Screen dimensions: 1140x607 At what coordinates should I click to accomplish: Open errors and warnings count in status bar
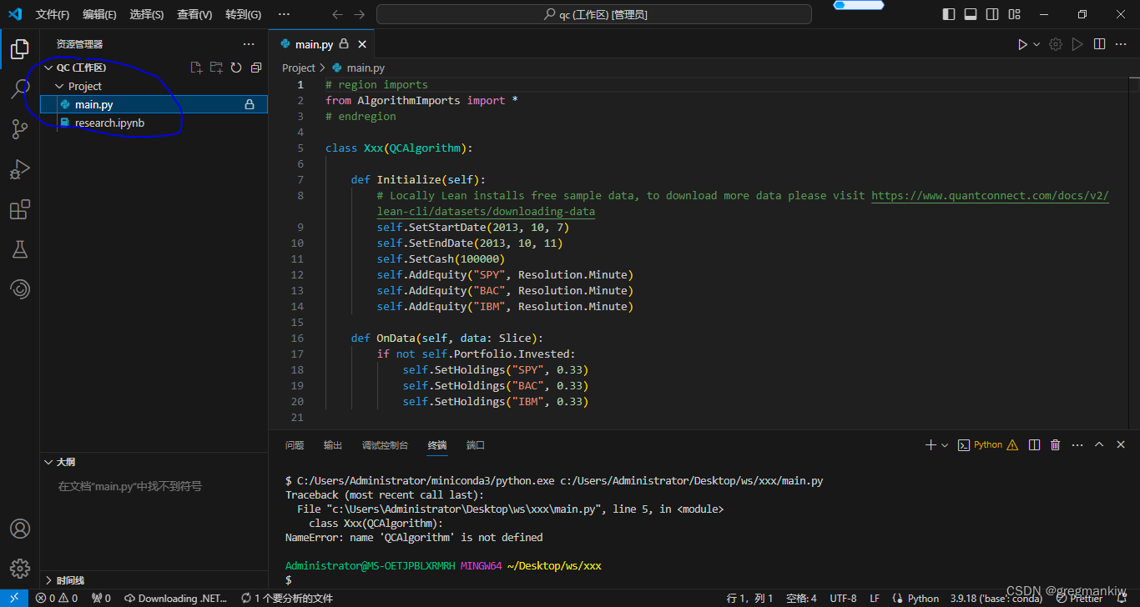pyautogui.click(x=56, y=598)
